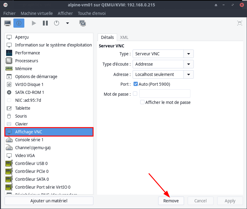Select Processeurs in the hardware list
The height and width of the screenshot is (209, 247).
[x=26, y=61]
